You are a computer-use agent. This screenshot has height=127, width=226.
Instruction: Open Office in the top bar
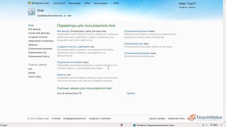coord(87,3)
